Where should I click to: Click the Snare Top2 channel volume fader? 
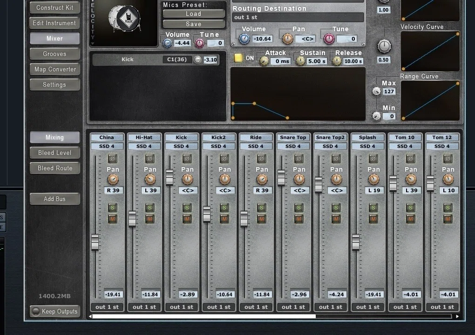[x=319, y=184]
